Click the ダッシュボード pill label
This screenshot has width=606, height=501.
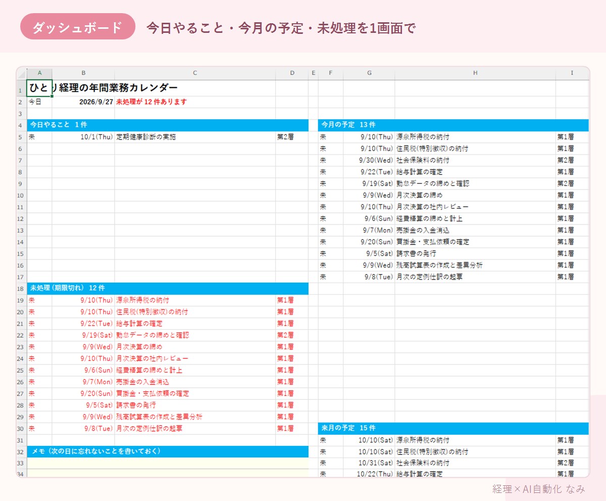tap(78, 27)
